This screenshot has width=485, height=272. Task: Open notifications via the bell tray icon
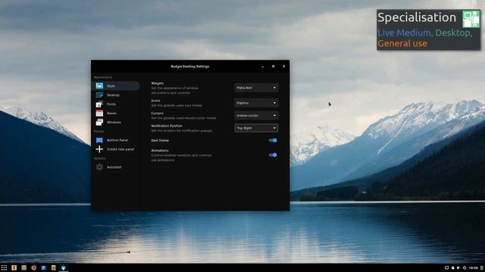[453, 267]
